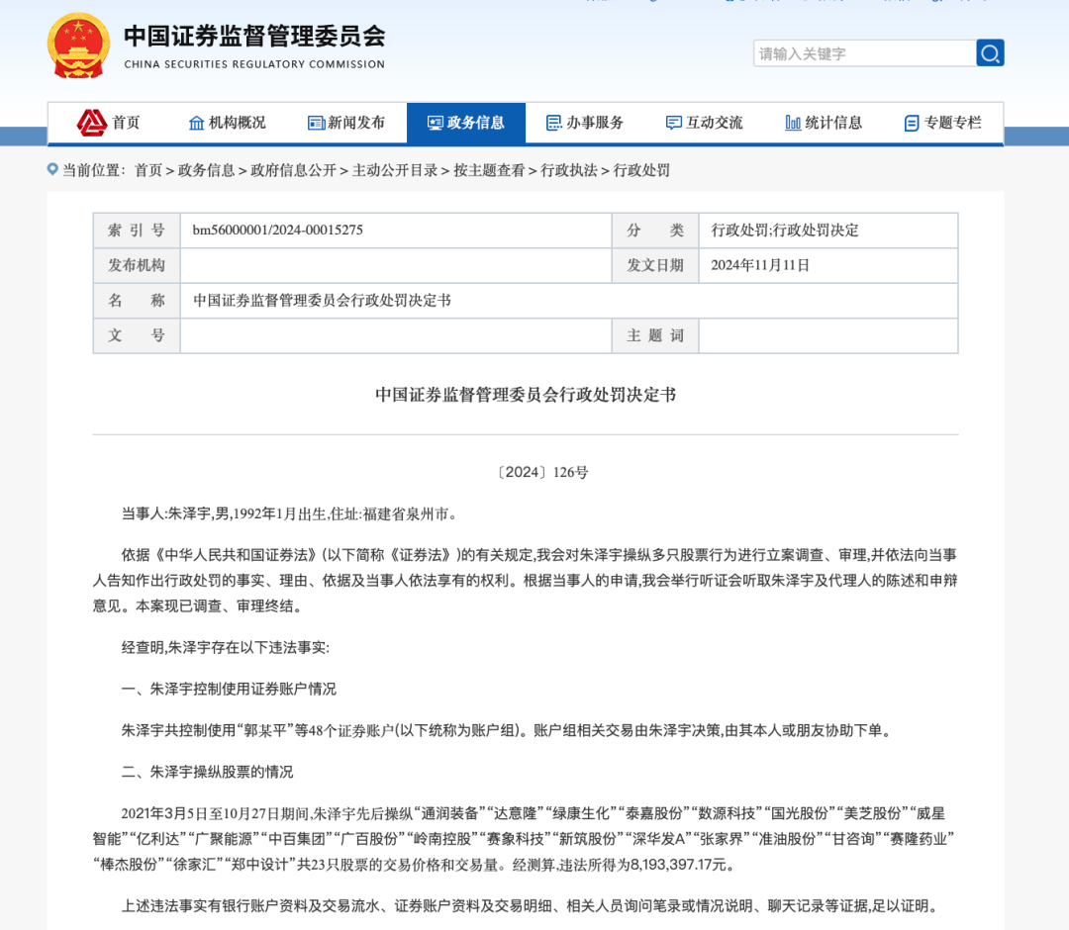Viewport: 1069px width, 930px height.
Task: Follow the 主动公开目录 breadcrumb link
Action: (395, 170)
